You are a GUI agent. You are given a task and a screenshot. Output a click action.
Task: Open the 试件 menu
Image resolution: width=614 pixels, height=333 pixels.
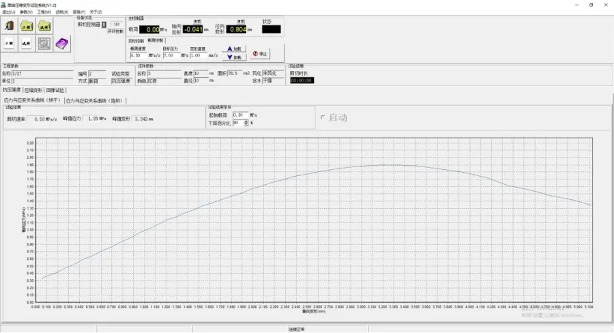(x=61, y=12)
